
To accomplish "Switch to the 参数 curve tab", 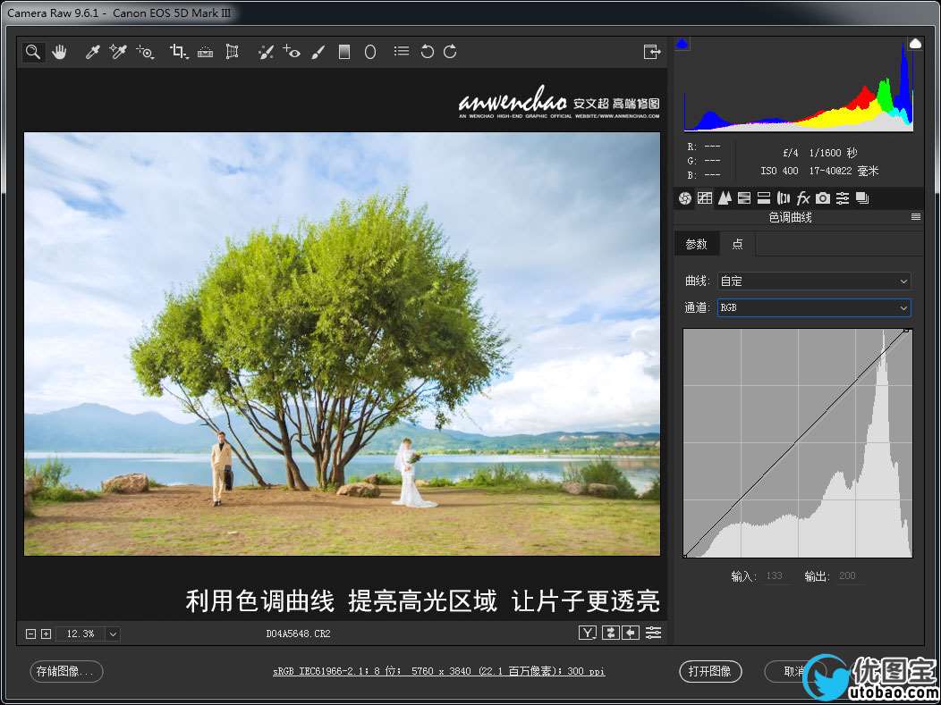I will pos(697,244).
